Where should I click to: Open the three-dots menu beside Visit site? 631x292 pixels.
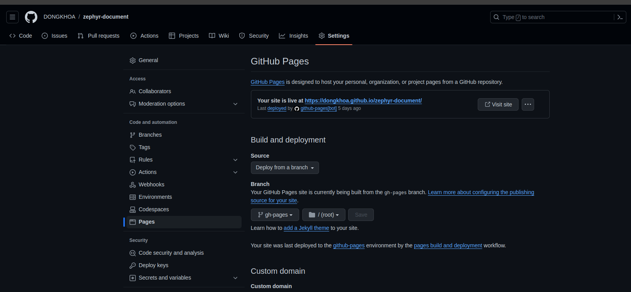click(528, 104)
